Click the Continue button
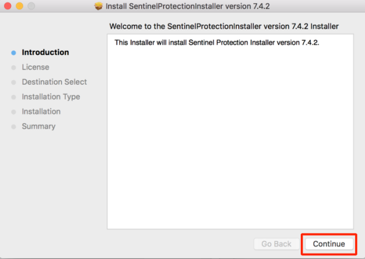 (x=329, y=244)
